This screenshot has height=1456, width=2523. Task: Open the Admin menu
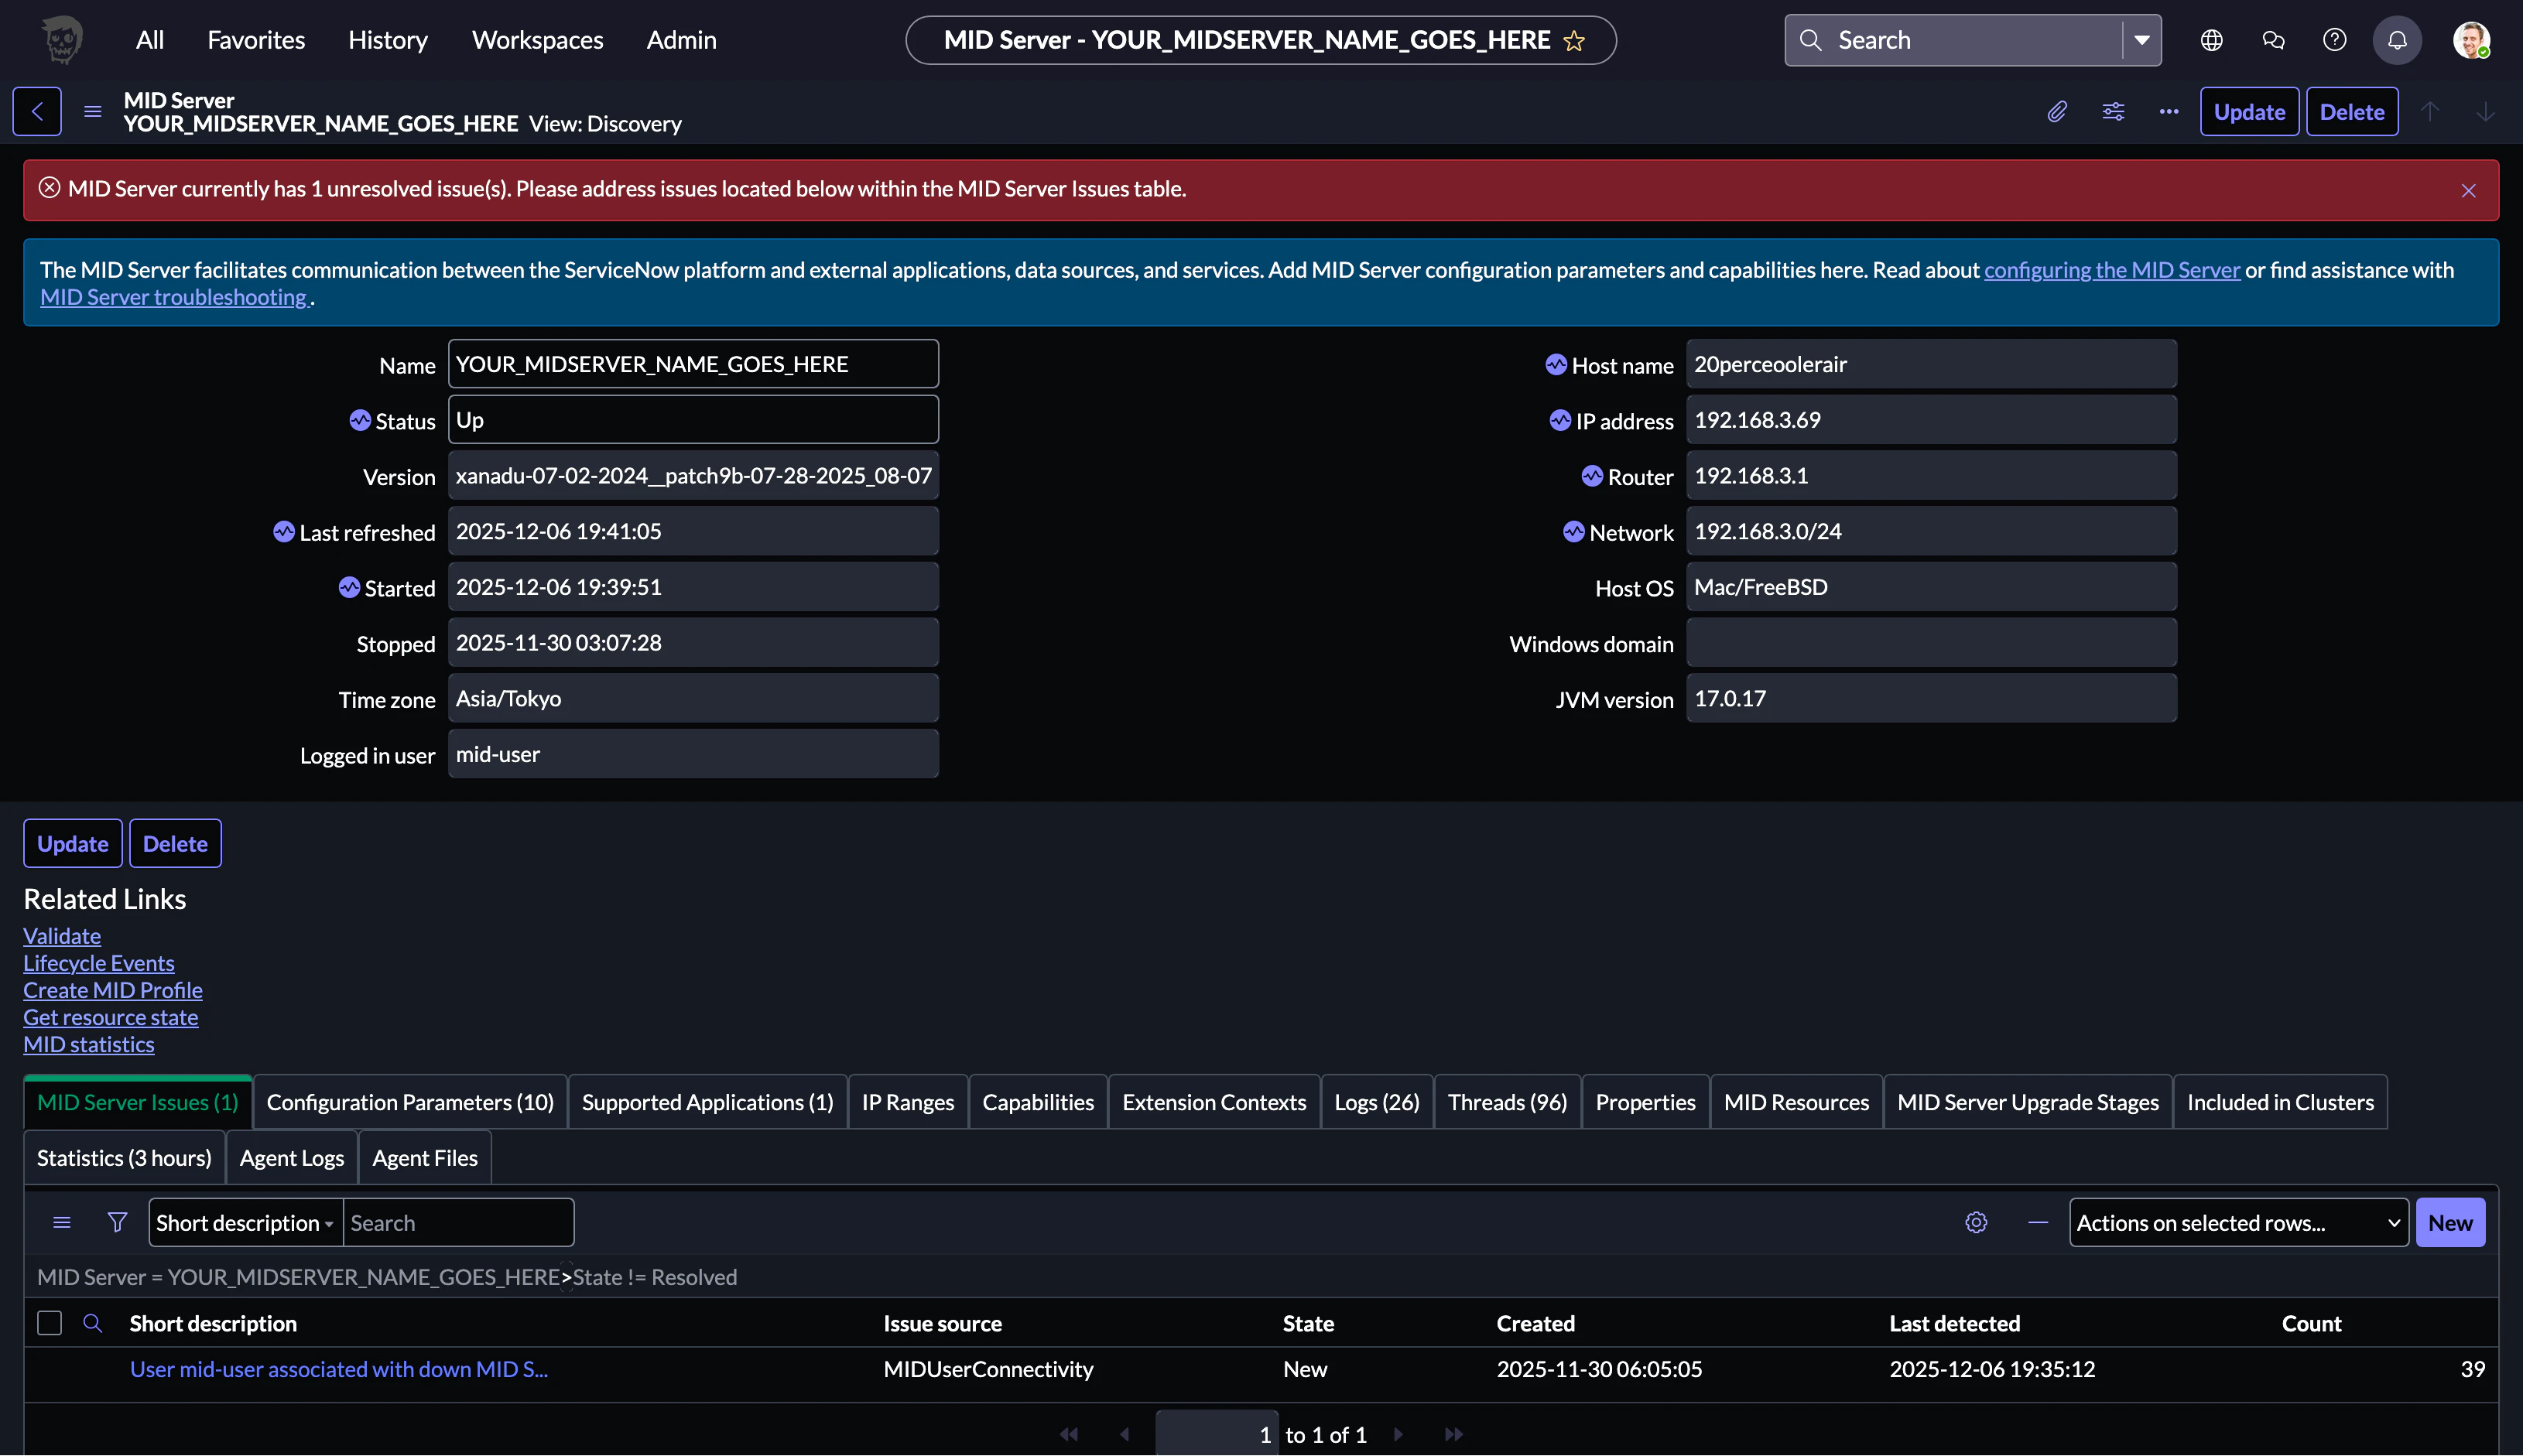pos(681,40)
